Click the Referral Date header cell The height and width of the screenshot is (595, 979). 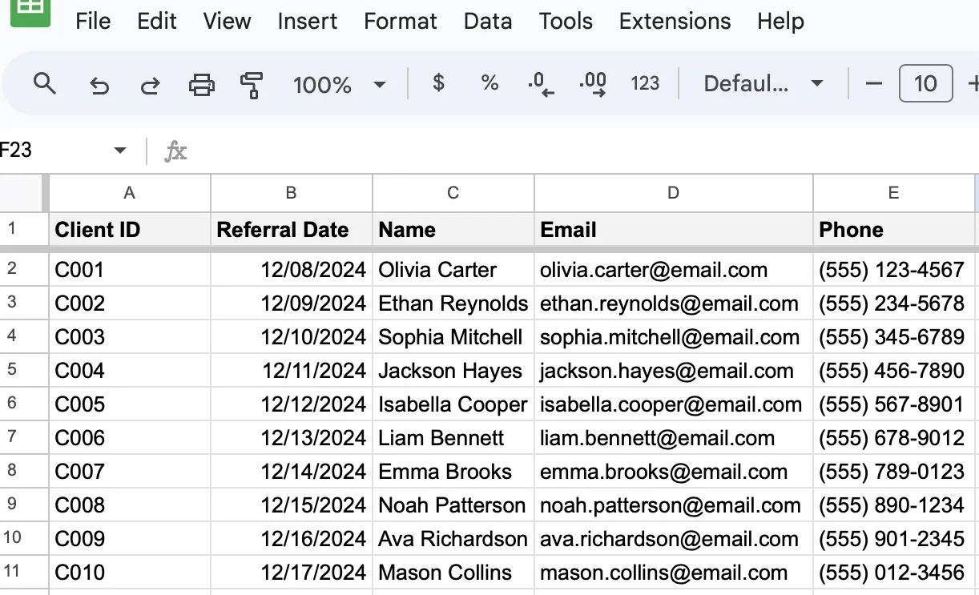(x=292, y=230)
